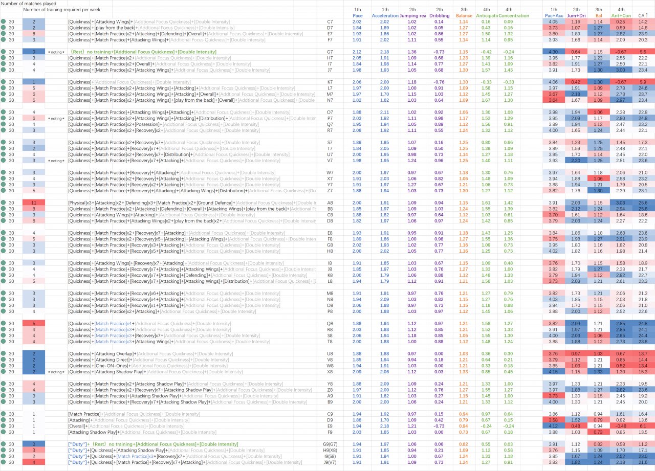Click the "noting" marker in row P7
This screenshot has width=655, height=471.
56,119
